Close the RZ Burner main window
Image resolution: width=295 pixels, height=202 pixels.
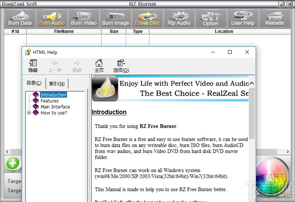(289, 4)
